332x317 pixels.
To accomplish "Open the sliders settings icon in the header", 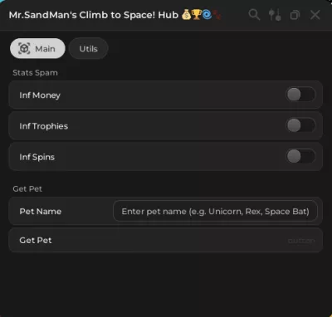I will 275,15.
